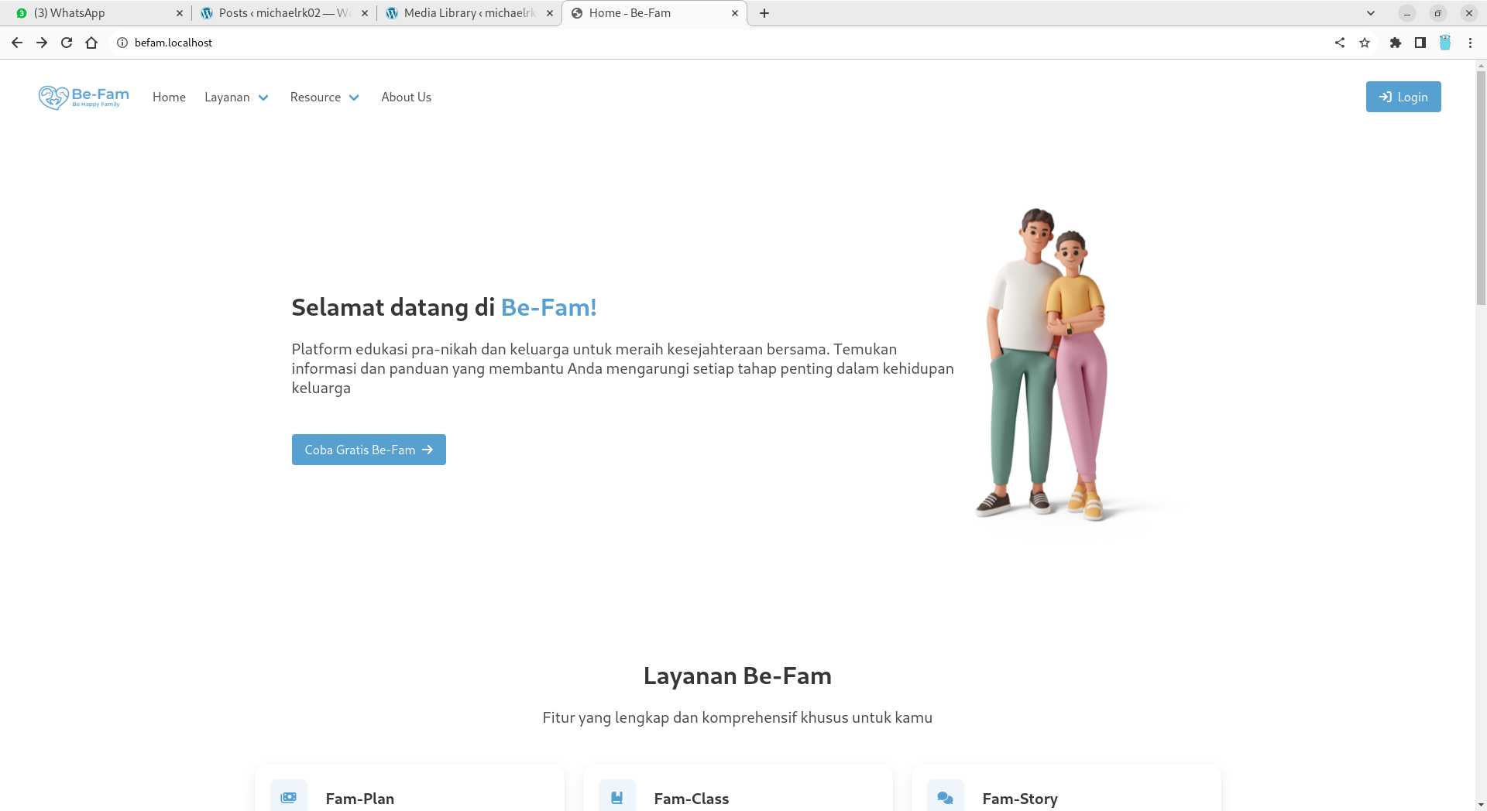Viewport: 1487px width, 811px height.
Task: Toggle the browser side panel icon
Action: (x=1420, y=43)
